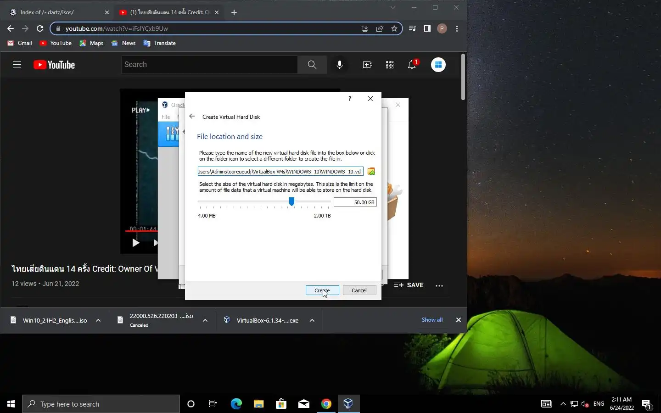Open Microsoft Store from taskbar

click(x=281, y=404)
